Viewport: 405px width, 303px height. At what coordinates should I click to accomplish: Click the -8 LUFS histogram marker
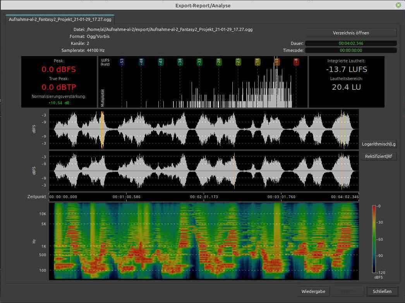tap(296, 62)
